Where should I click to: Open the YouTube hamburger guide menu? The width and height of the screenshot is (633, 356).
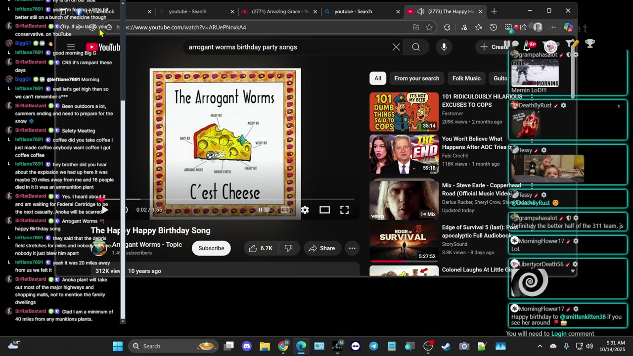point(71,47)
